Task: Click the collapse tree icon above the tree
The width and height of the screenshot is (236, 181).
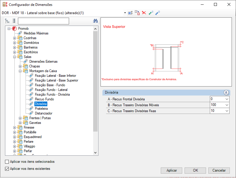Action: click(x=14, y=21)
